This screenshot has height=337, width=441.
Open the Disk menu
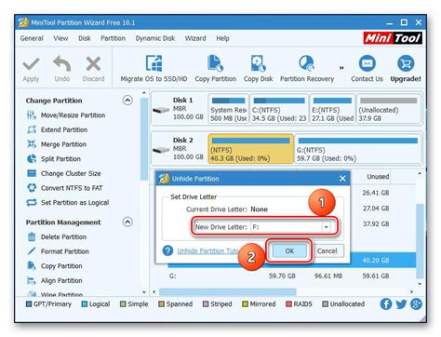[85, 38]
